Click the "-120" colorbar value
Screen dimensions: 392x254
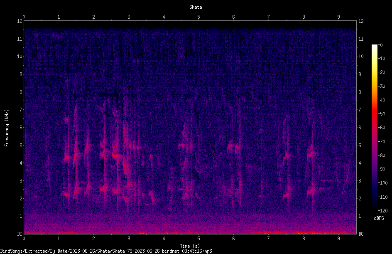(382, 211)
